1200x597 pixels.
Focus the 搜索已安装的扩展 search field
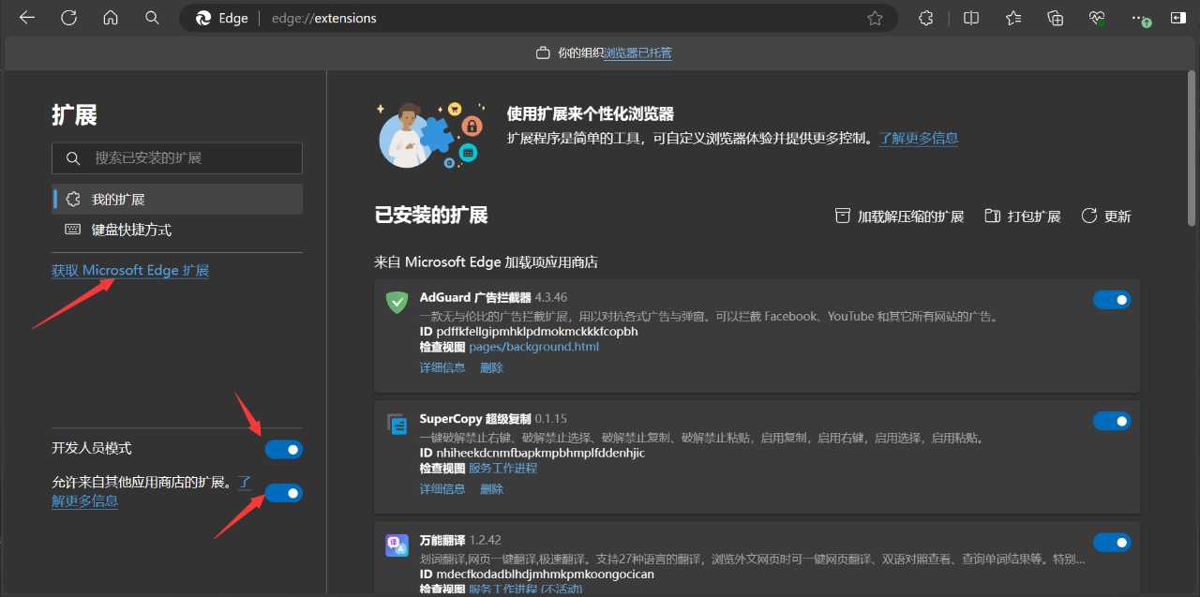pos(177,158)
